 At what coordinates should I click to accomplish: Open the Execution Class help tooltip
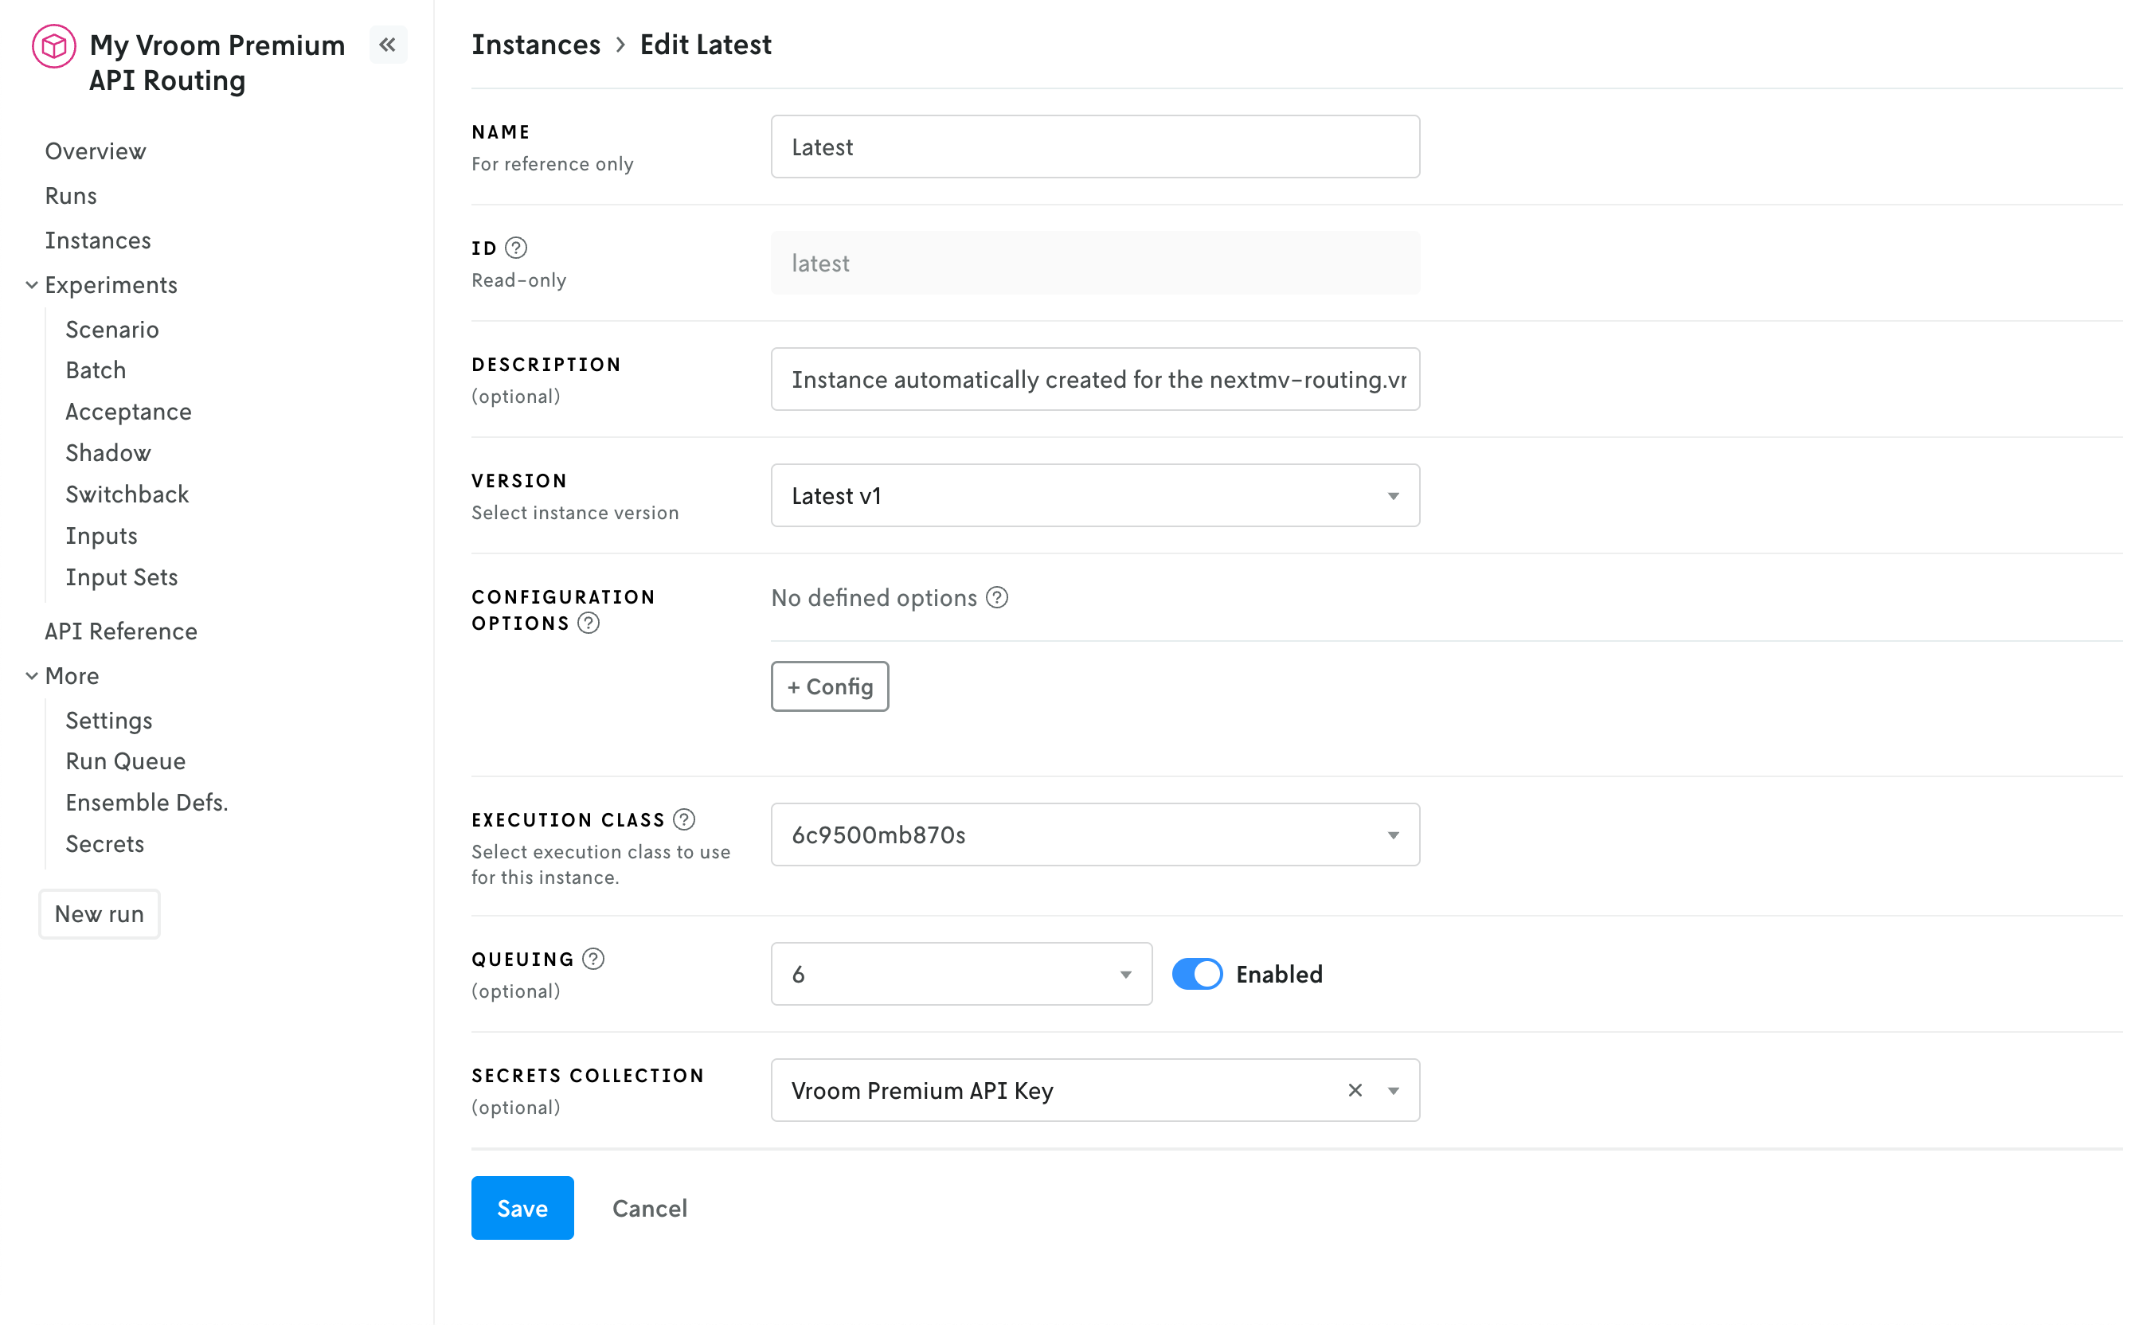(686, 819)
